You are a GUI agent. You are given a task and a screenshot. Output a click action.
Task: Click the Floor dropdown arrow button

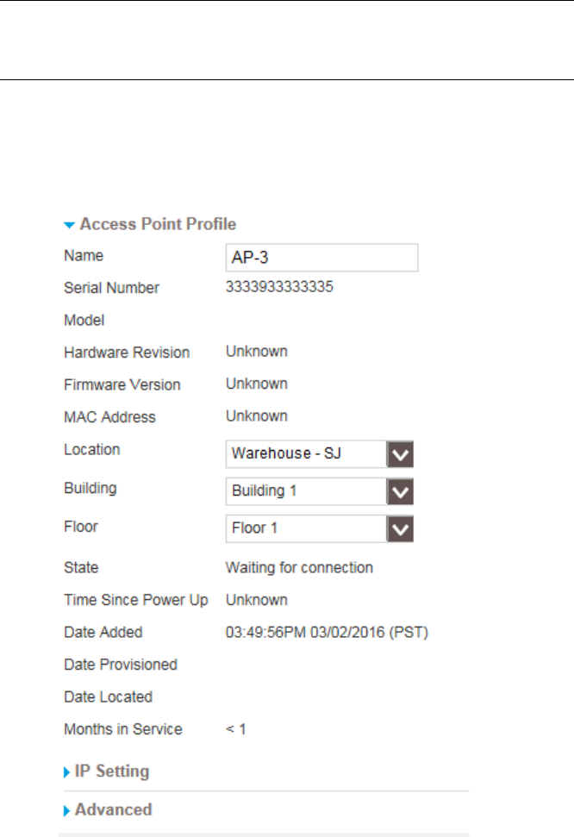tap(400, 528)
